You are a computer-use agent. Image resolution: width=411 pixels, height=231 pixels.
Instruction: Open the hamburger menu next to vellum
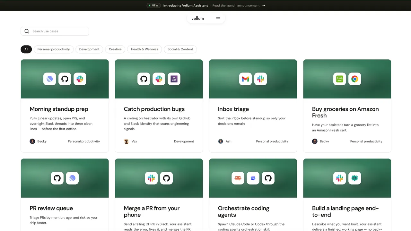[218, 18]
